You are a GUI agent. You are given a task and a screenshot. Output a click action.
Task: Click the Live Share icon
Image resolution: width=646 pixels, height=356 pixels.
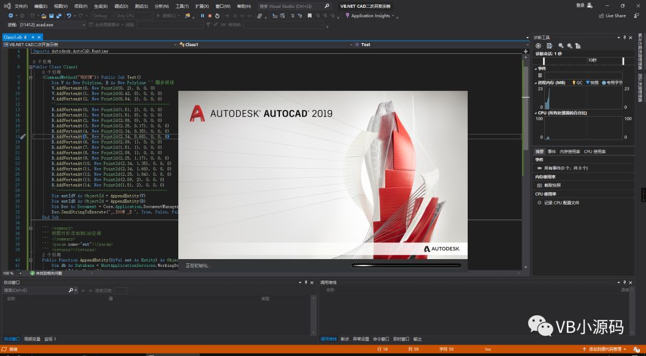coord(601,16)
